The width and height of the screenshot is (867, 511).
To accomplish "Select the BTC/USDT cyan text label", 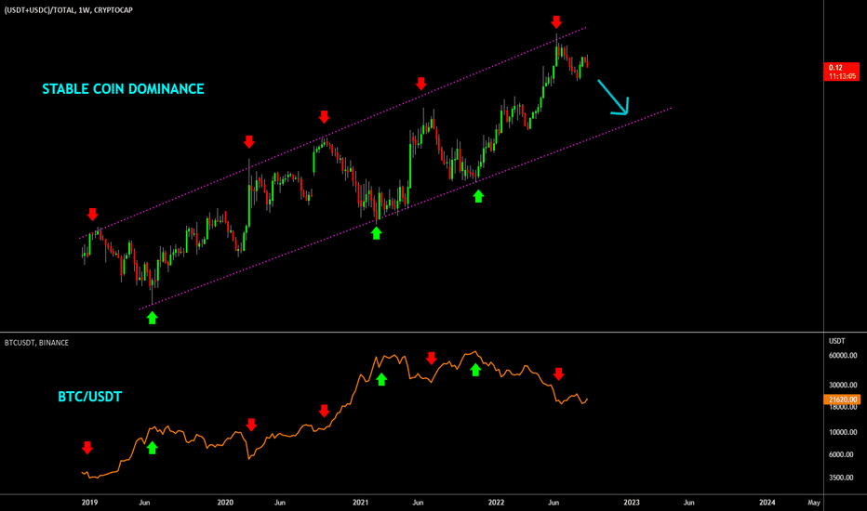I will point(89,397).
